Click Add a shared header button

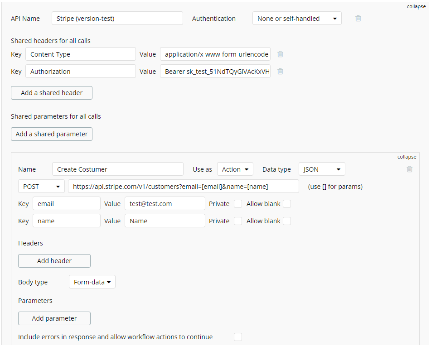click(52, 93)
